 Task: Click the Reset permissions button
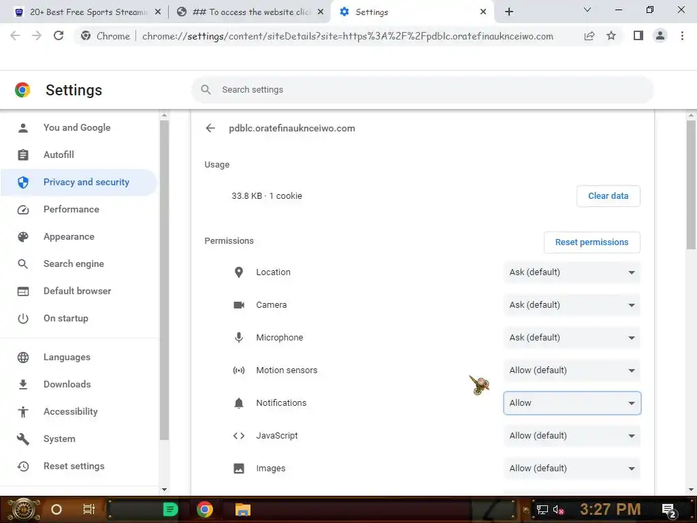591,242
